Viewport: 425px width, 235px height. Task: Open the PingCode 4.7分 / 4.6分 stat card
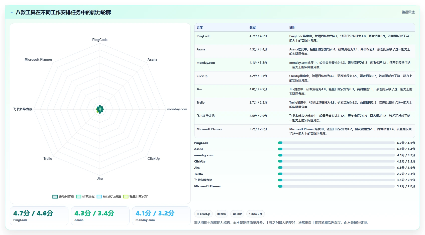coord(39,216)
